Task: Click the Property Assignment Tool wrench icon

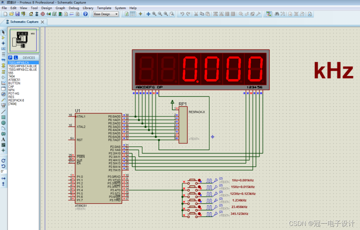Action: coord(283,14)
